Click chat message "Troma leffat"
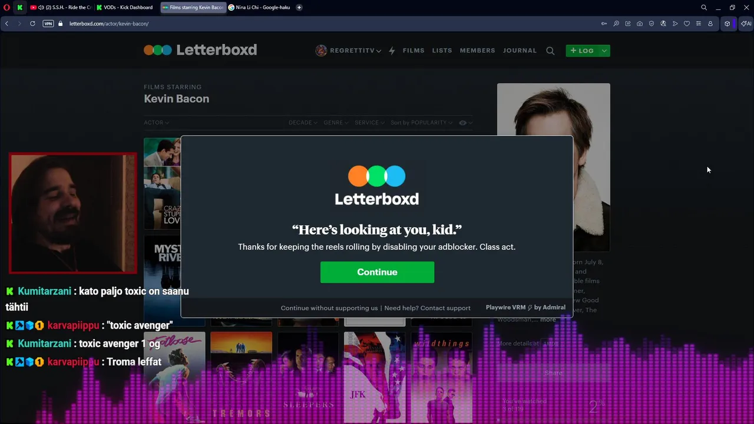 [x=134, y=362]
